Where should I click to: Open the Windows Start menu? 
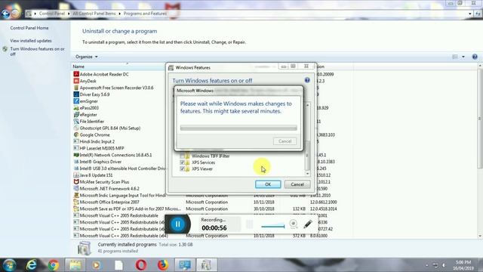(10, 265)
